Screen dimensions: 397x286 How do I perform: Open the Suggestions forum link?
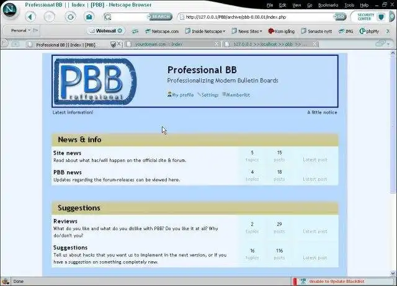pyautogui.click(x=70, y=248)
